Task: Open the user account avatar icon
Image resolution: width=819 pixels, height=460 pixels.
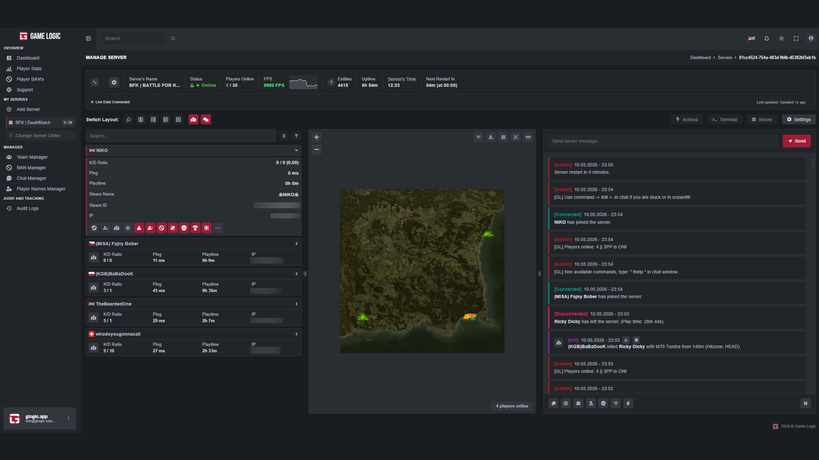Action: pos(811,38)
